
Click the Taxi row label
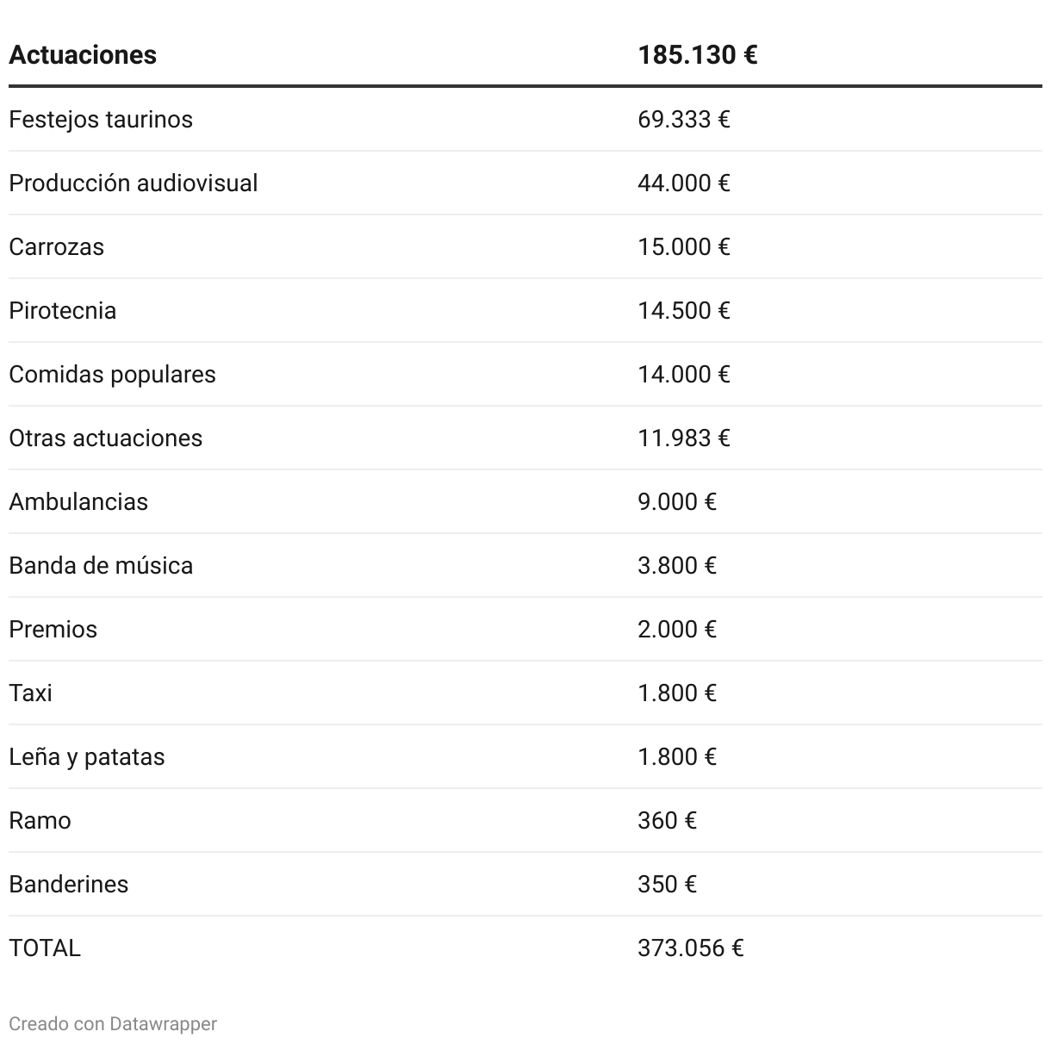pyautogui.click(x=31, y=693)
